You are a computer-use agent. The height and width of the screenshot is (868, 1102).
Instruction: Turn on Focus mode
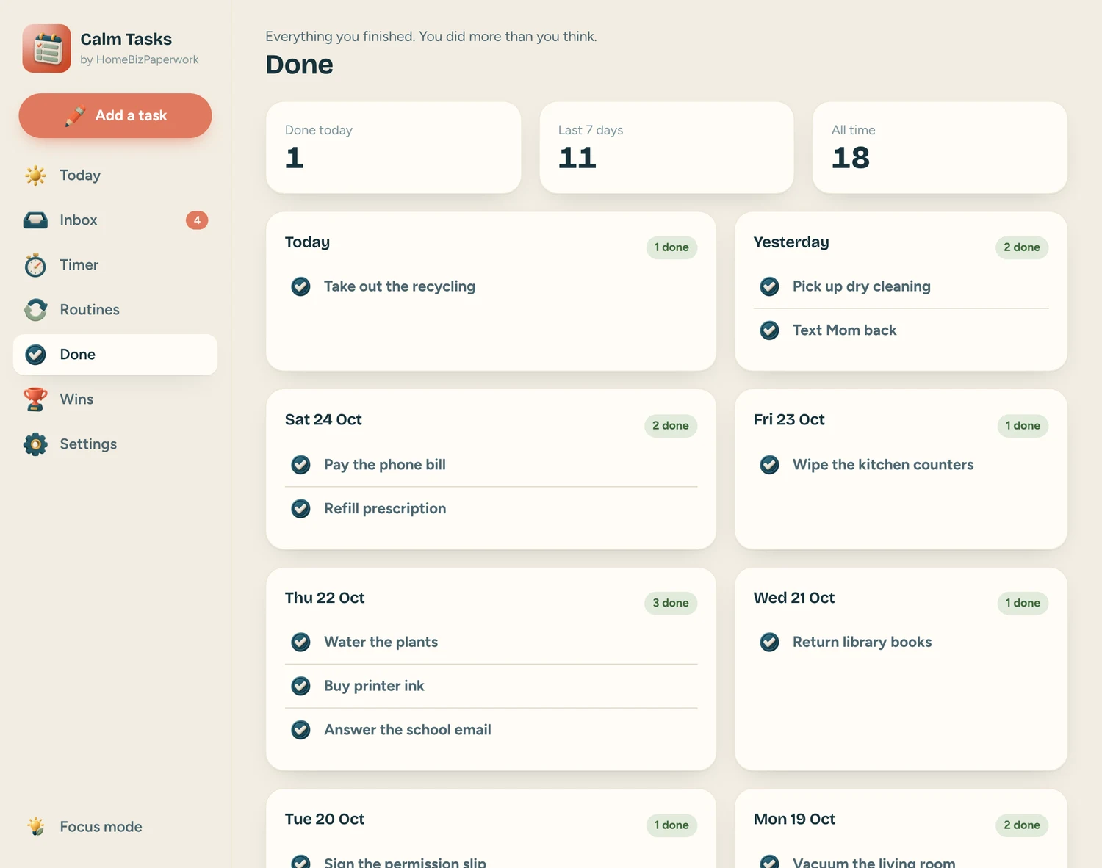[x=115, y=827]
